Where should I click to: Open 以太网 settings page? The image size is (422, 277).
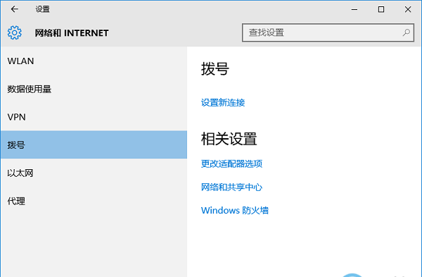click(94, 173)
